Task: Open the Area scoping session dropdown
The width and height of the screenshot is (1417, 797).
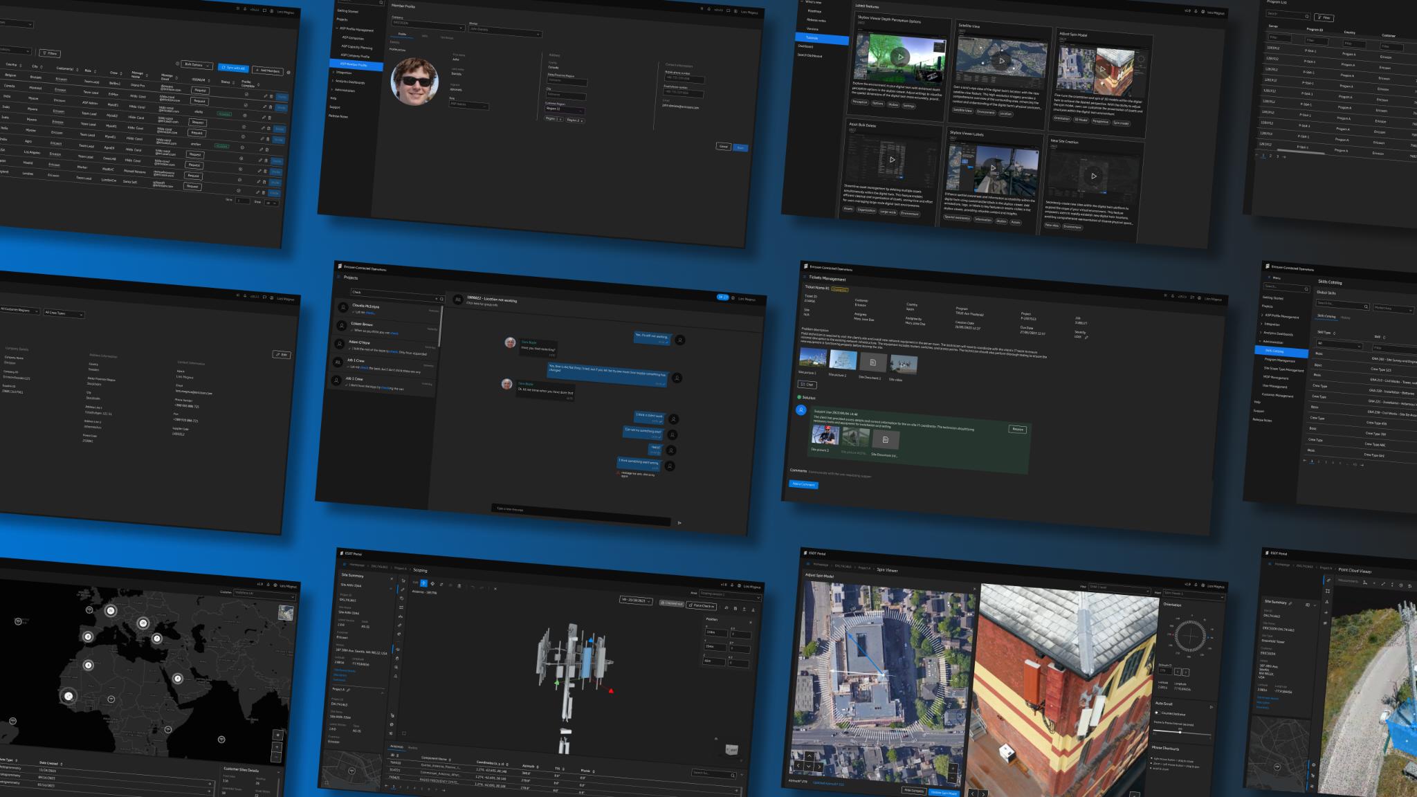Action: 729,594
